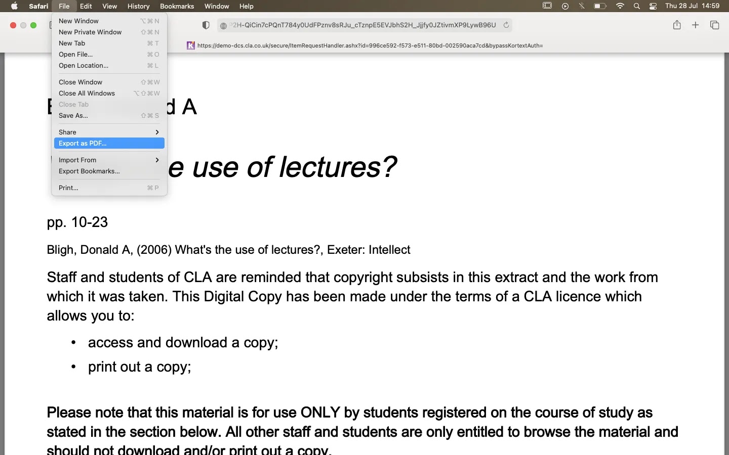Open Control Center icon in menu bar
This screenshot has height=455, width=729.
pyautogui.click(x=653, y=6)
